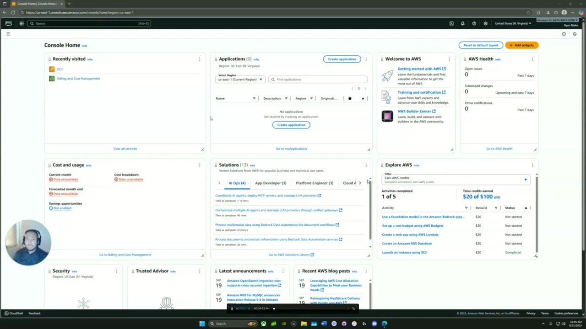
Task: Open File Explorer from the taskbar
Action: coord(304,324)
